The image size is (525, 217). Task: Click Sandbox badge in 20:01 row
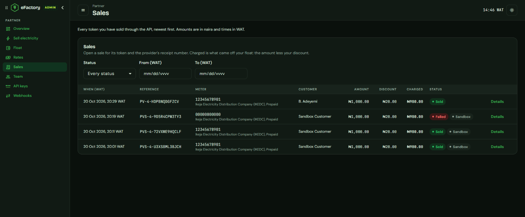pyautogui.click(x=459, y=147)
